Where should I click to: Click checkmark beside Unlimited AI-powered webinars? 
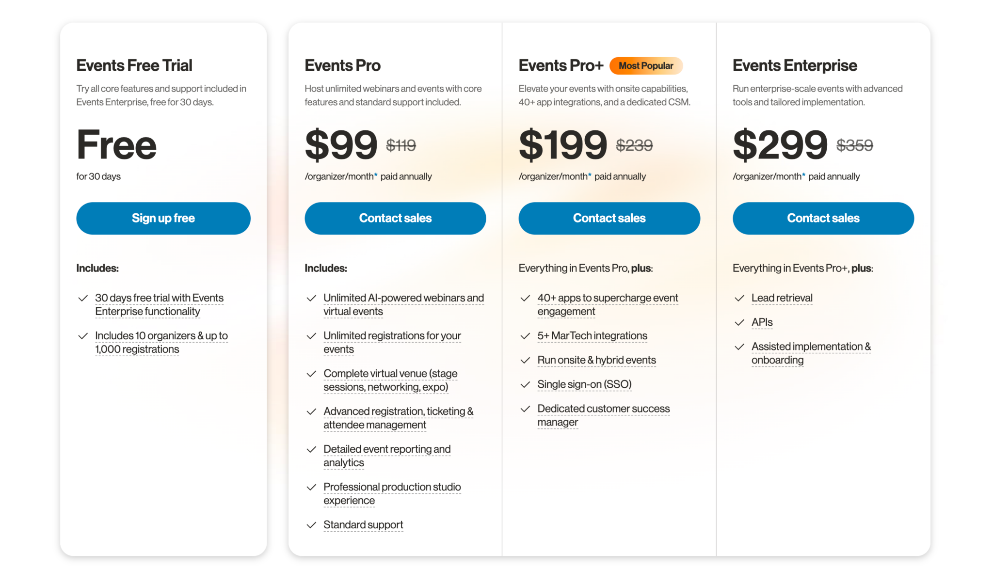(311, 299)
